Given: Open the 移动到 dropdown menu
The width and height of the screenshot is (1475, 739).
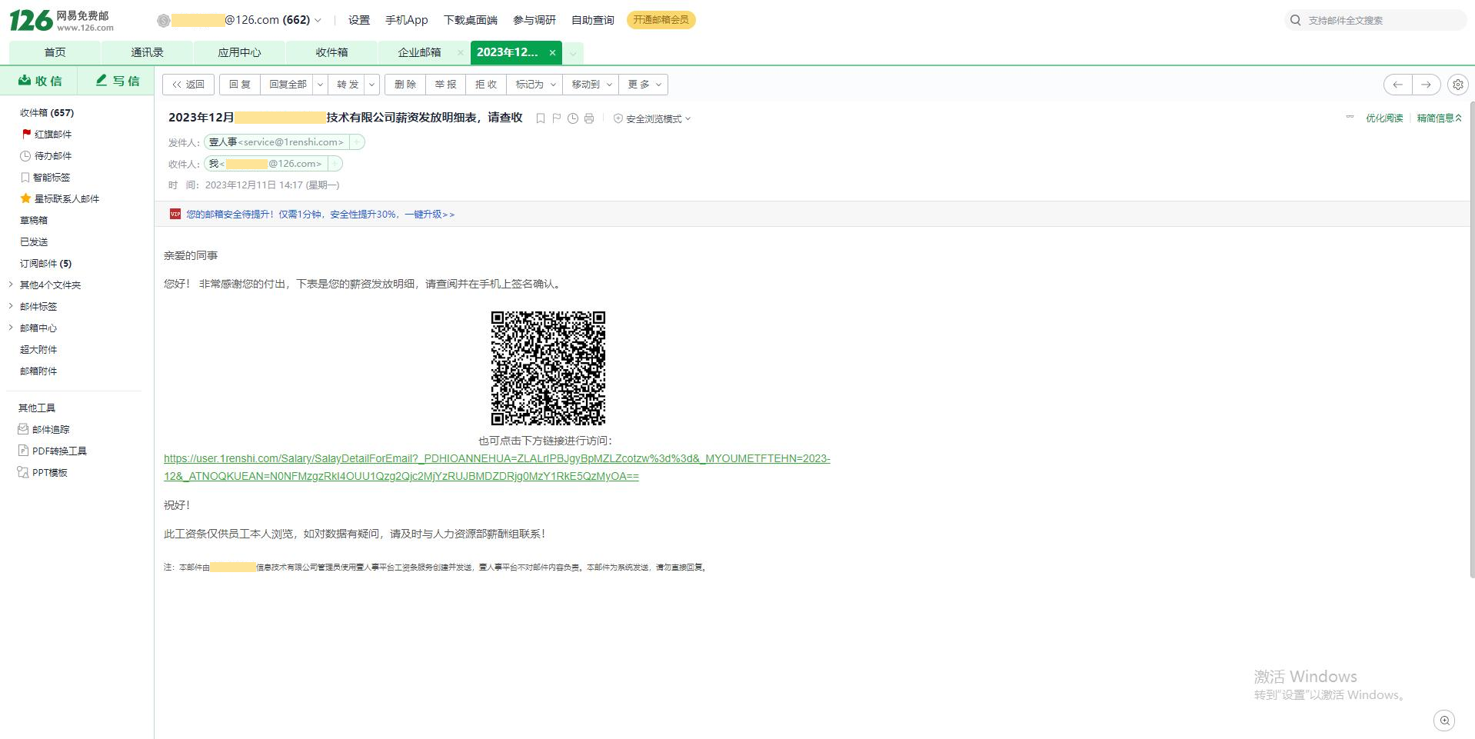Looking at the screenshot, I should point(591,85).
